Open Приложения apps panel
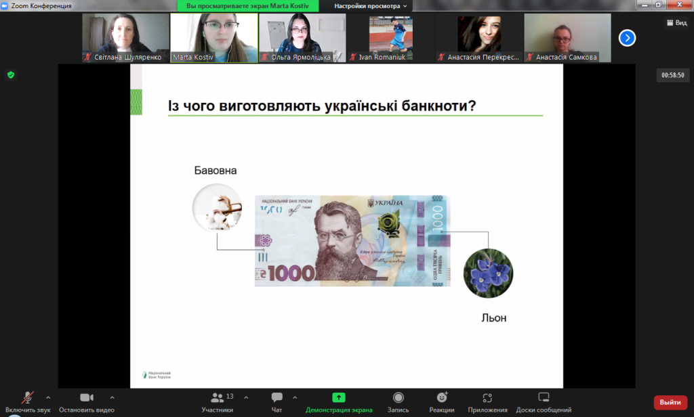This screenshot has height=417, width=694. 487,402
